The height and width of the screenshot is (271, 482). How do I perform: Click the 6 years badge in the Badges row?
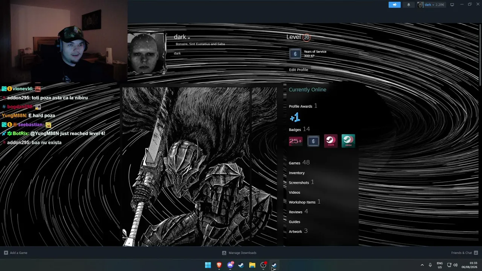pos(313,141)
